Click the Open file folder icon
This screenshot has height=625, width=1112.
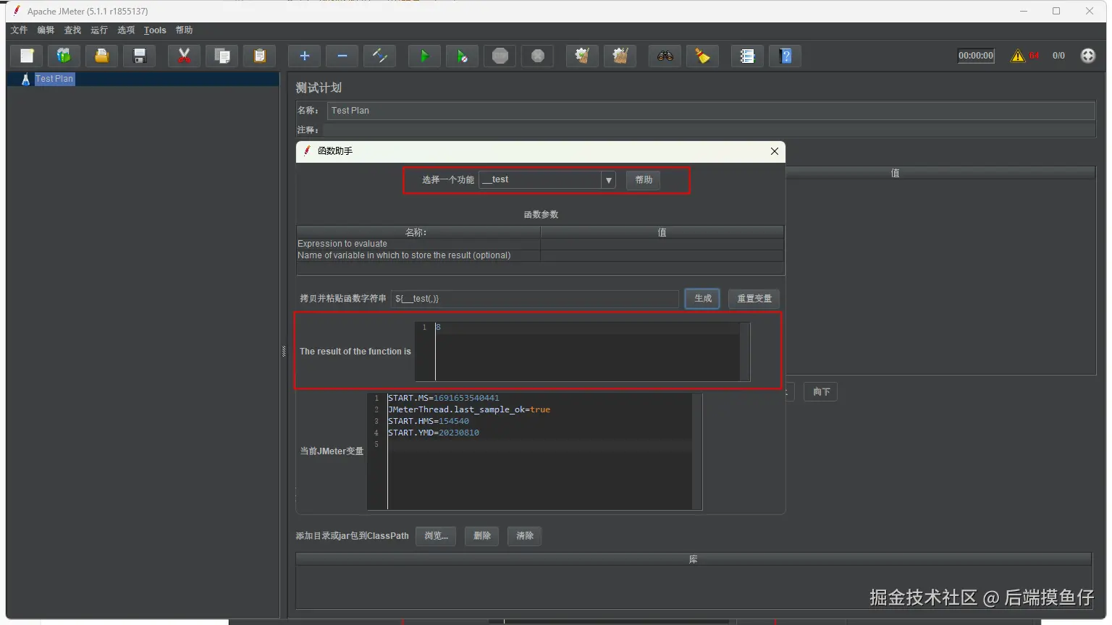tap(102, 56)
